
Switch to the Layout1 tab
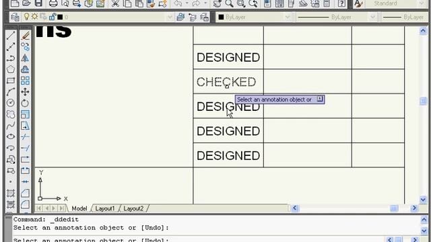point(105,208)
